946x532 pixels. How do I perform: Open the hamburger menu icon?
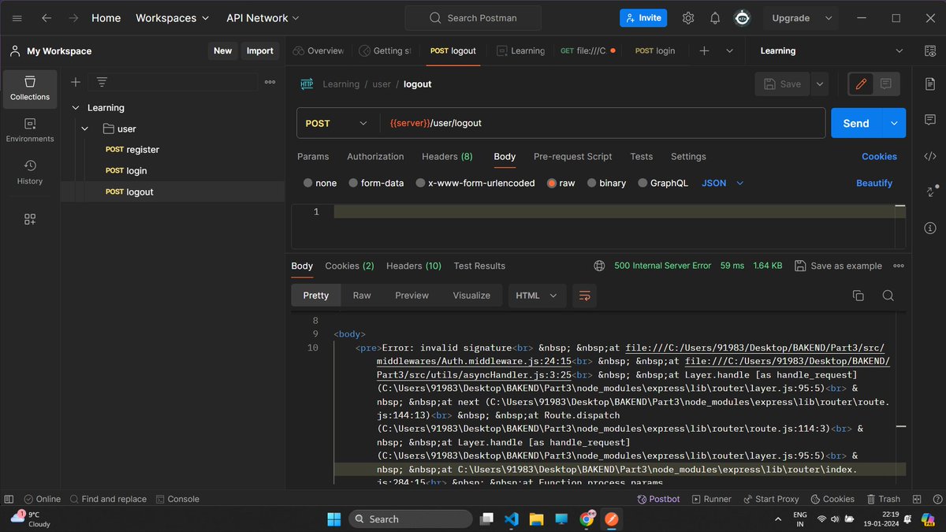click(x=17, y=18)
